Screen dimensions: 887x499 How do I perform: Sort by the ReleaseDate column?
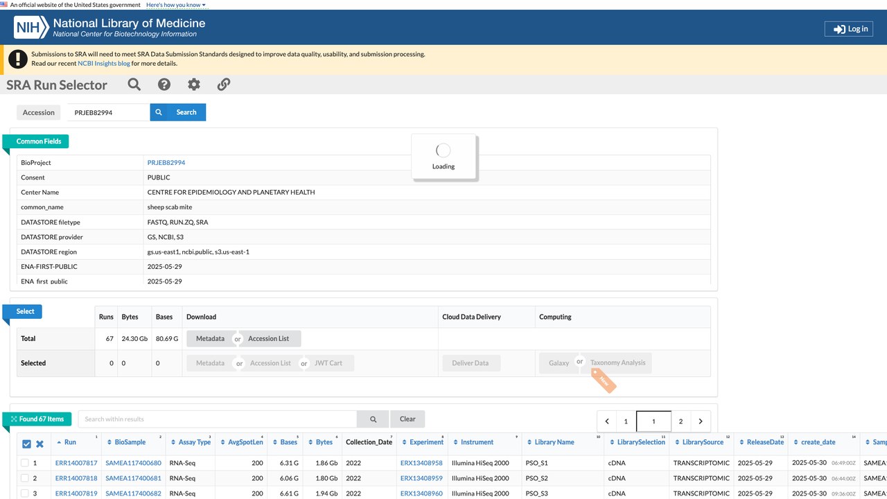coord(765,442)
